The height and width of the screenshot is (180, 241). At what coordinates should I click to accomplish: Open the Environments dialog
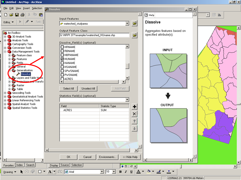108,157
